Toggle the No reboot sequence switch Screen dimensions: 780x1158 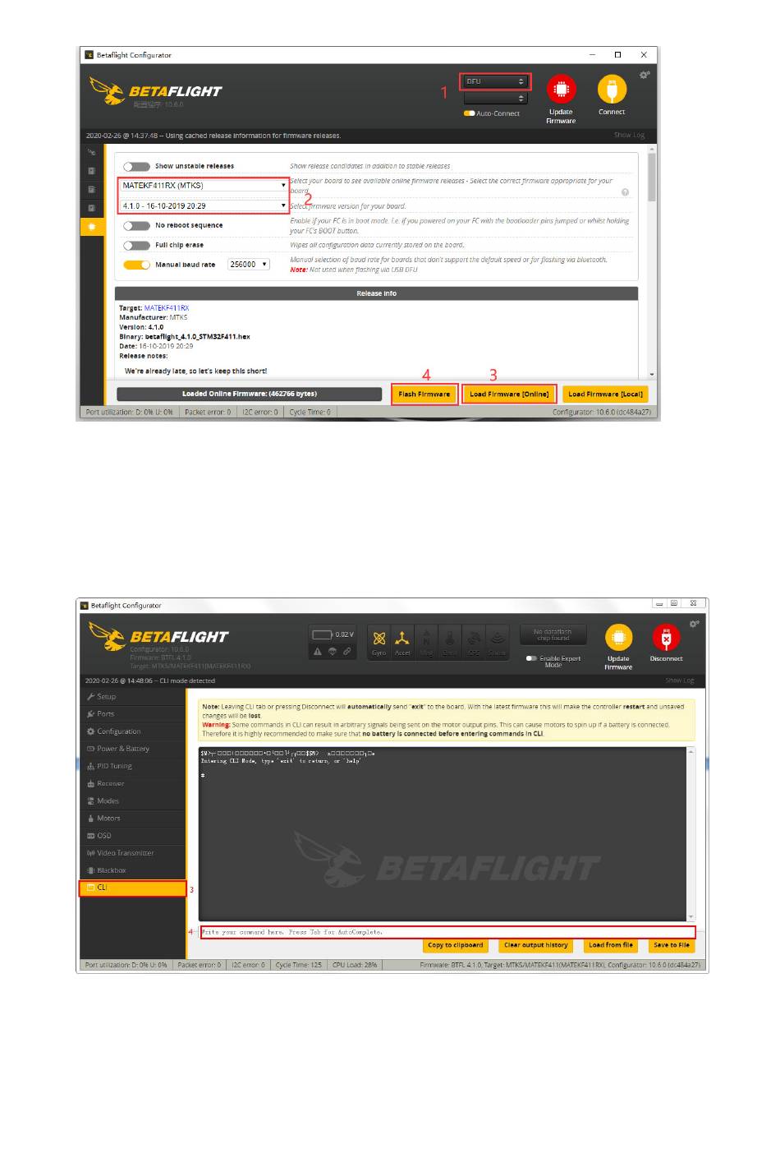[x=136, y=225]
